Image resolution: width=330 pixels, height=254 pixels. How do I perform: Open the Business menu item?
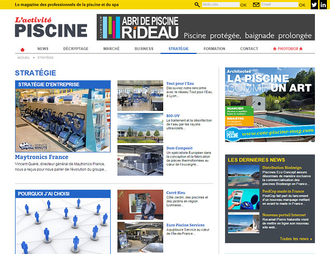click(x=144, y=49)
